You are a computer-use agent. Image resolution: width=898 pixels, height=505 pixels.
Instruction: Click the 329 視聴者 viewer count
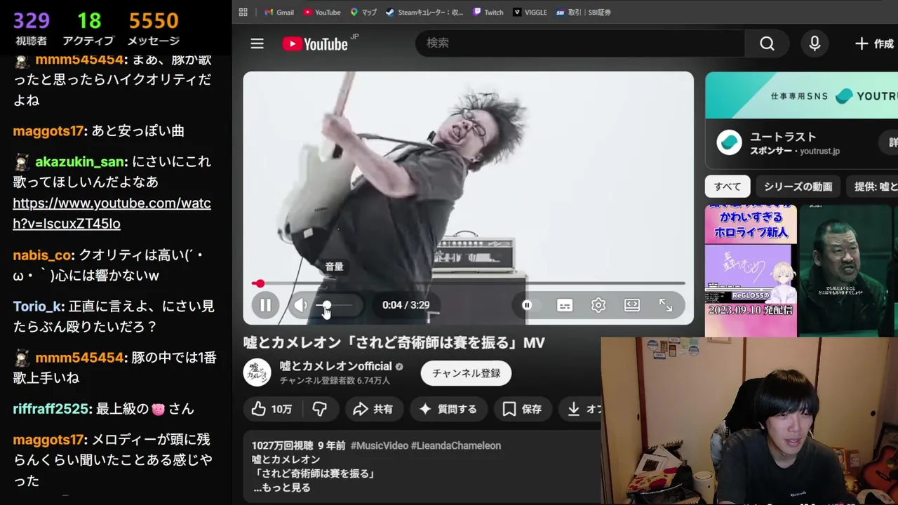(32, 28)
